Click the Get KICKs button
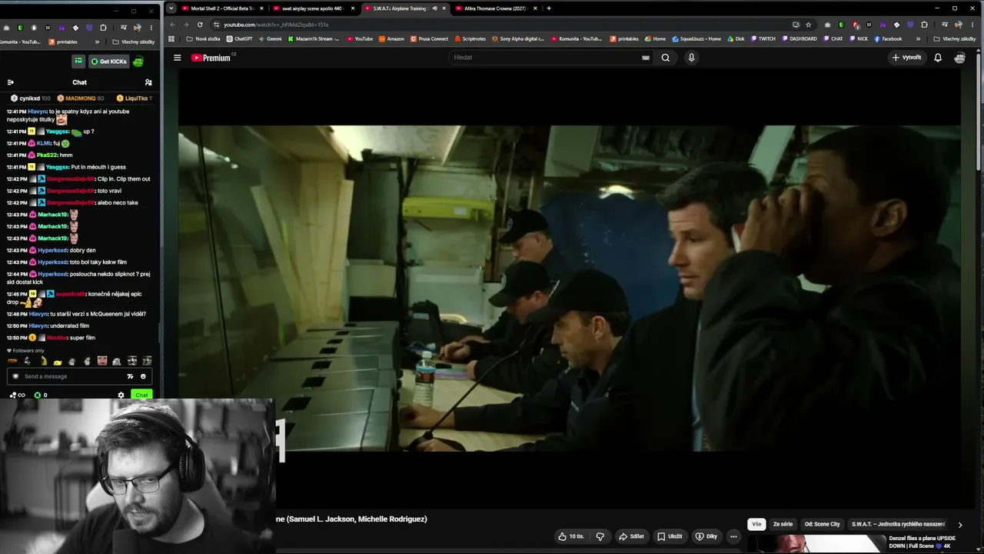 coord(108,62)
